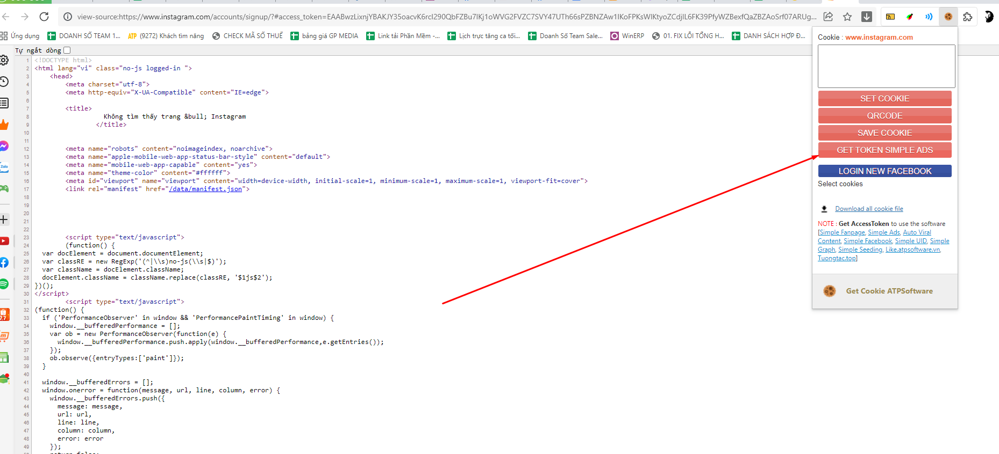Click the site info icon in the address bar
The width and height of the screenshot is (999, 454).
(x=68, y=17)
